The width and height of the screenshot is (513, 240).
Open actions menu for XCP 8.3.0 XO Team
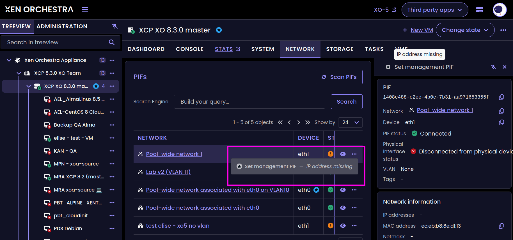pyautogui.click(x=112, y=73)
